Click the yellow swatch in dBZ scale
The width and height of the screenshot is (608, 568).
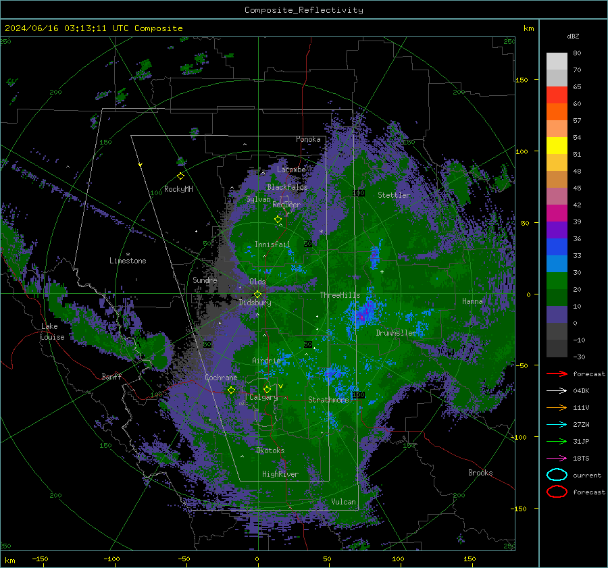click(x=557, y=145)
